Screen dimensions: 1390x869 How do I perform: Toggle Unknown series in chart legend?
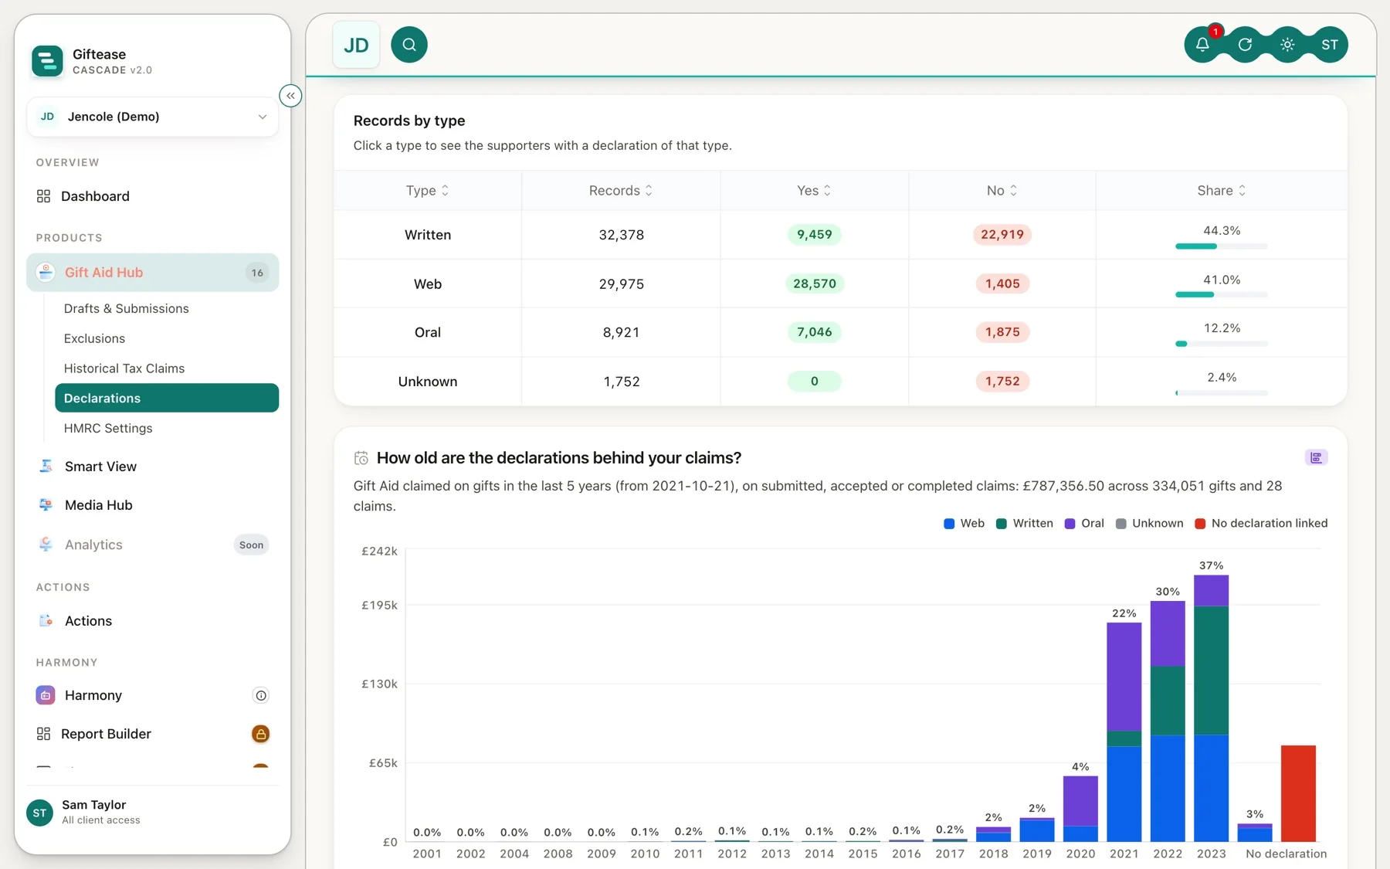1149,523
